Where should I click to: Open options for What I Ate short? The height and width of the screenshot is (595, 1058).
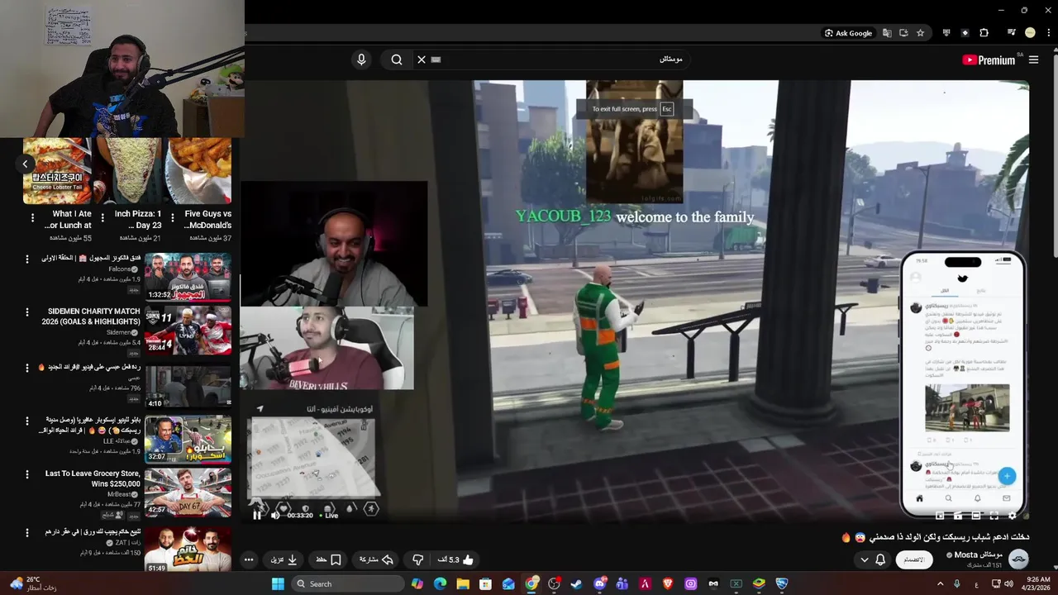[x=33, y=218]
